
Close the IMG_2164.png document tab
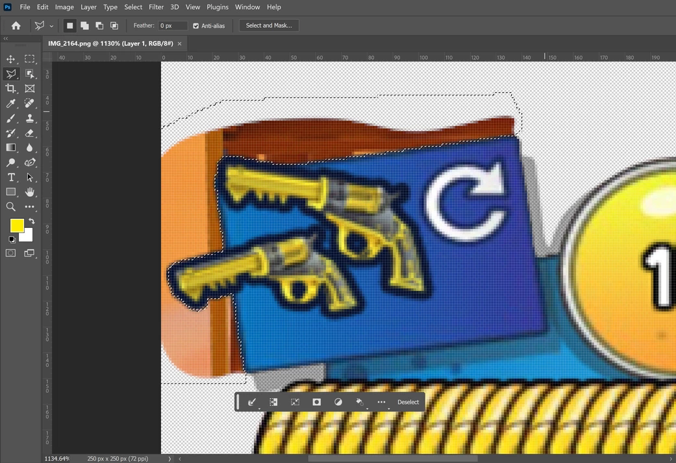179,44
